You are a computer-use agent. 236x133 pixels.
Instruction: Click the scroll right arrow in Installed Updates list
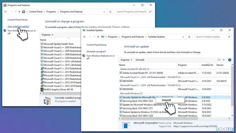[x=229, y=118]
